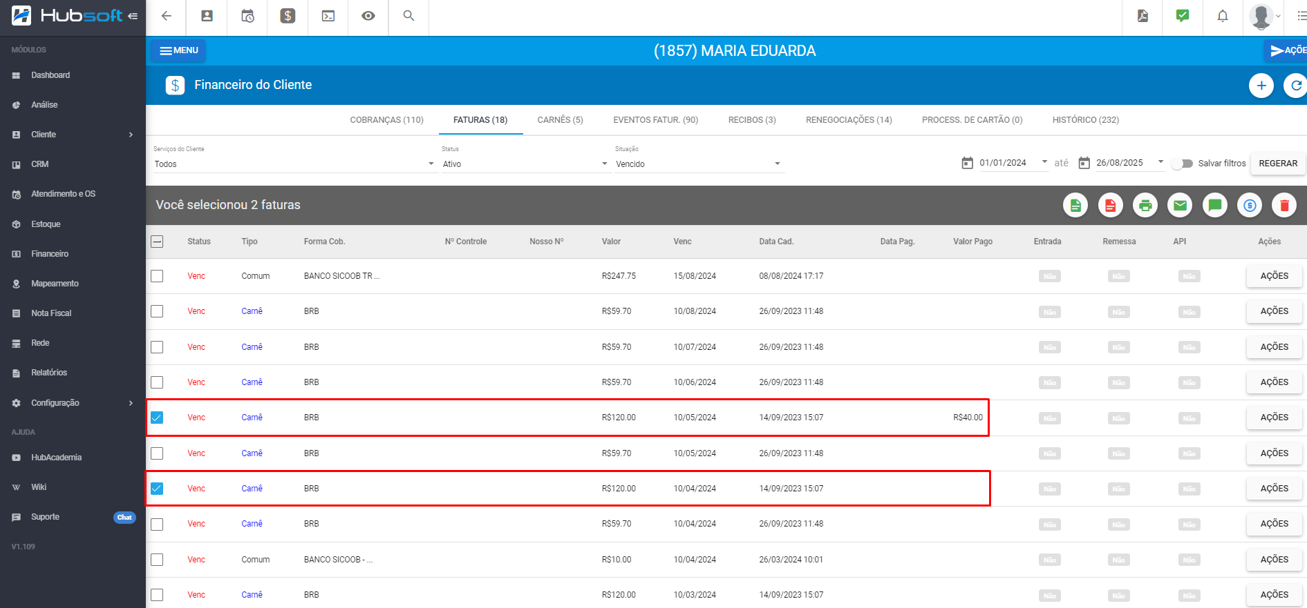The height and width of the screenshot is (608, 1307).
Task: Switch to the Eventos Fatur. (90) tab
Action: click(x=656, y=120)
